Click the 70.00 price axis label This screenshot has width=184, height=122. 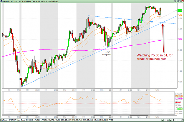pos(180,82)
